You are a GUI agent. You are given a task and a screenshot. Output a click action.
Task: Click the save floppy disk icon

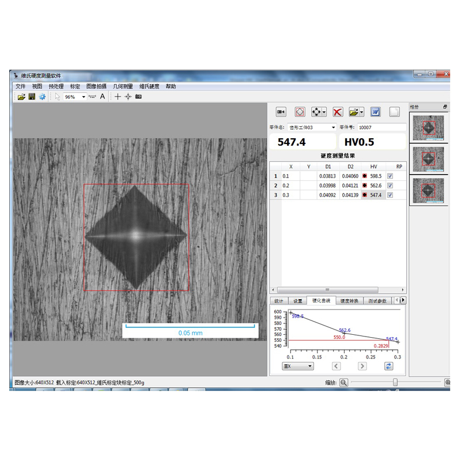coord(32,96)
